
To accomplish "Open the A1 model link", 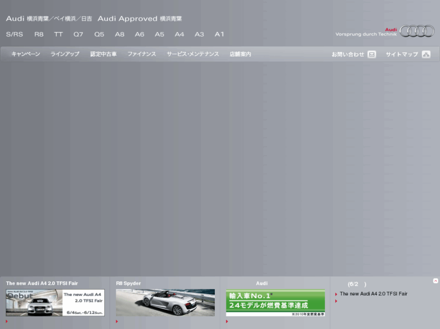I will click(x=220, y=34).
